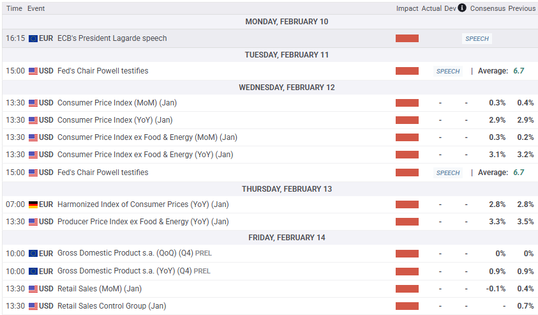
Task: Click the Impact column header
Action: (407, 8)
